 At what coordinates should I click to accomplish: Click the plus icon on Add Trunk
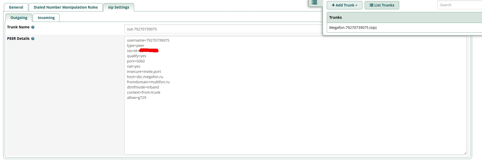333,5
